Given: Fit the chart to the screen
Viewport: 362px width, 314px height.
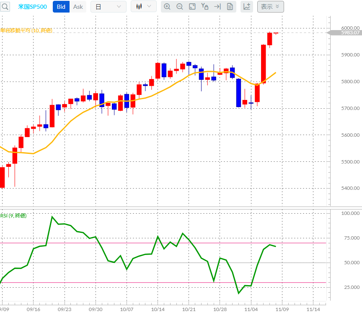Looking at the screenshot, I should (x=192, y=6).
